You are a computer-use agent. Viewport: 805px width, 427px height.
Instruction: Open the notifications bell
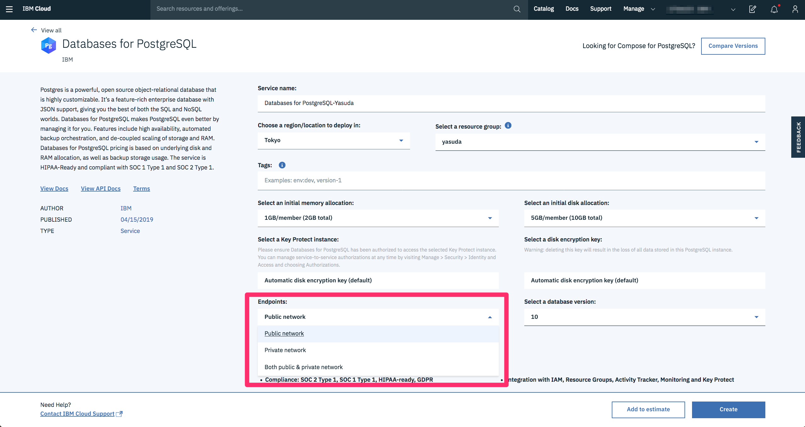pos(774,9)
